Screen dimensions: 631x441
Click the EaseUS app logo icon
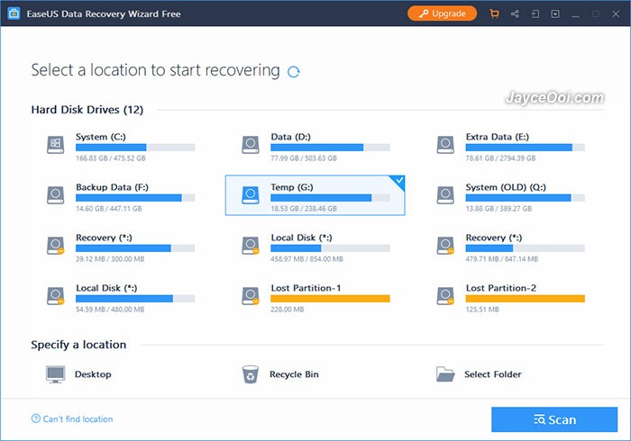[14, 13]
